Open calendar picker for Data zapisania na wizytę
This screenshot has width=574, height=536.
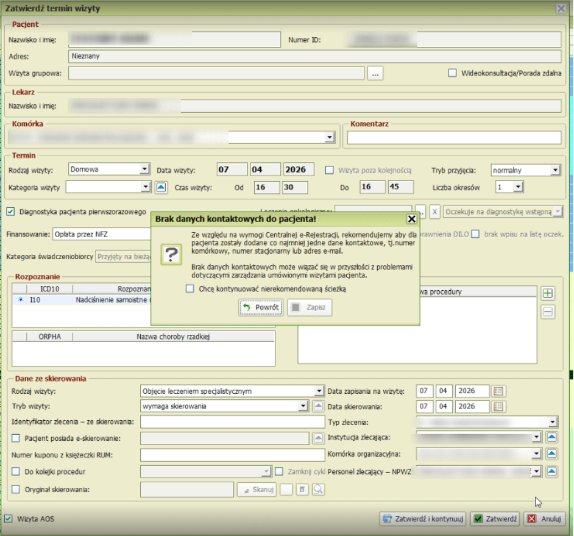pos(499,391)
